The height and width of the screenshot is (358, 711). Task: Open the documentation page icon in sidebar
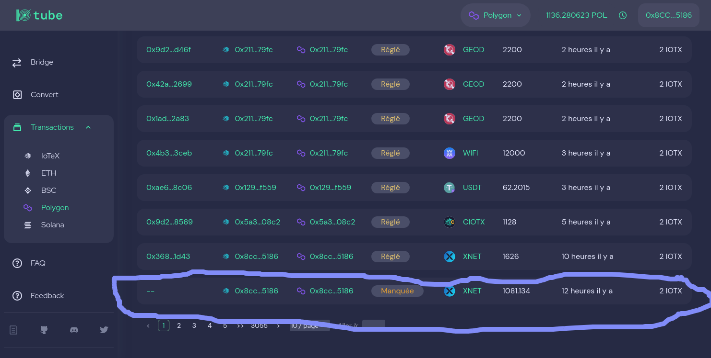click(x=14, y=330)
